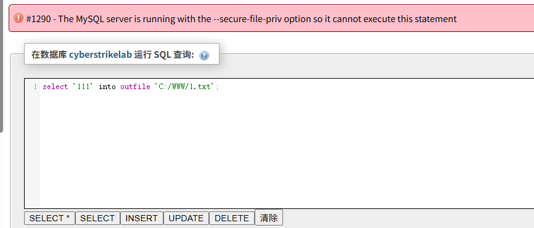Focus the empty SQL editor area
The image size is (534, 228).
pos(286,149)
